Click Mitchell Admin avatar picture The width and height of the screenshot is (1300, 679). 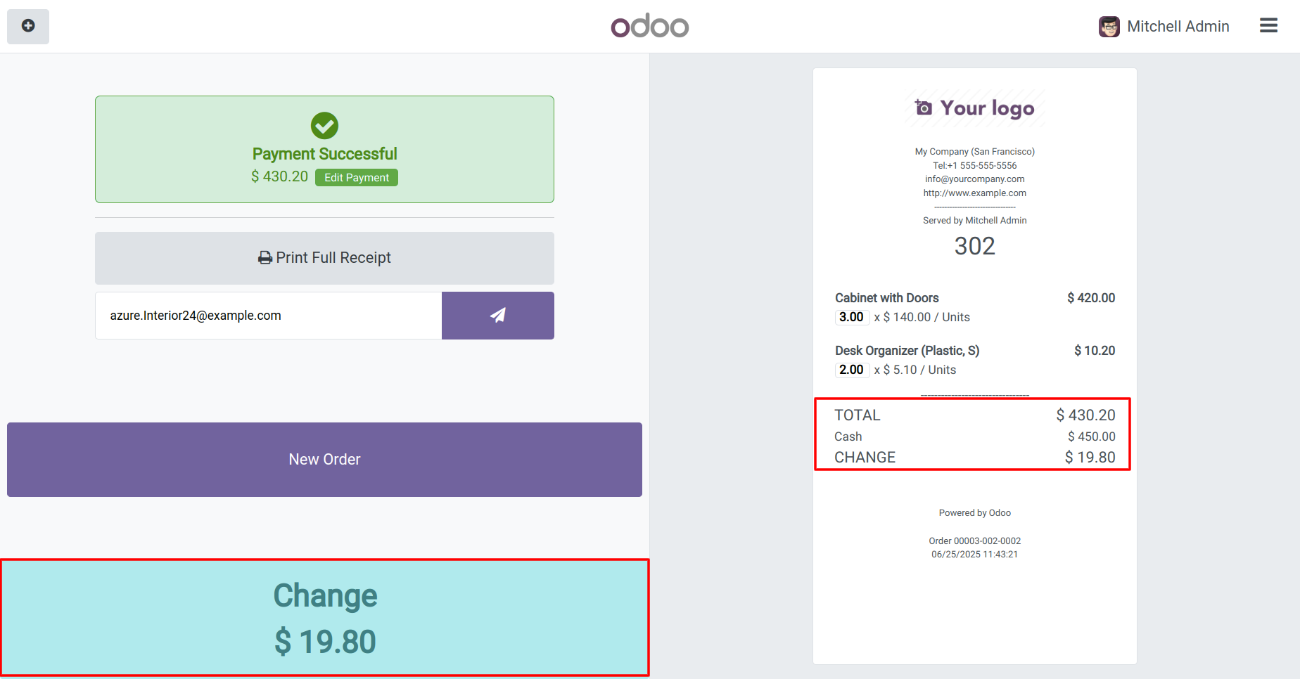(1109, 27)
